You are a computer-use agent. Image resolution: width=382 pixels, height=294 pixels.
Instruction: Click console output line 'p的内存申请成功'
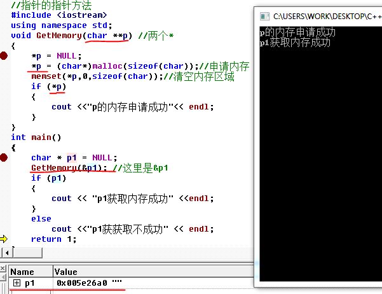(297, 32)
